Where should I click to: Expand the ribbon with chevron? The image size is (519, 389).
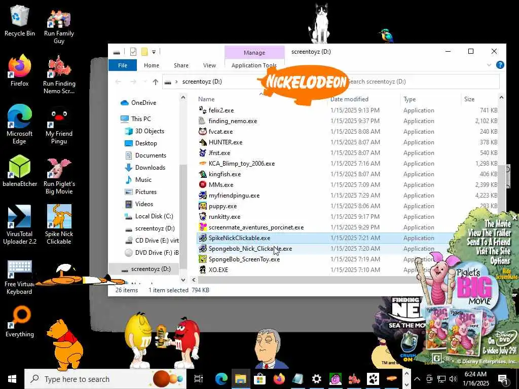(x=489, y=65)
